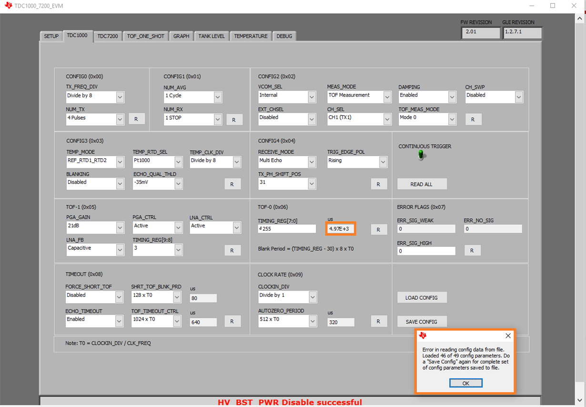This screenshot has height=407, width=586.
Task: Open the TRIG_EDGE_POL dropdown
Action: tap(383, 162)
